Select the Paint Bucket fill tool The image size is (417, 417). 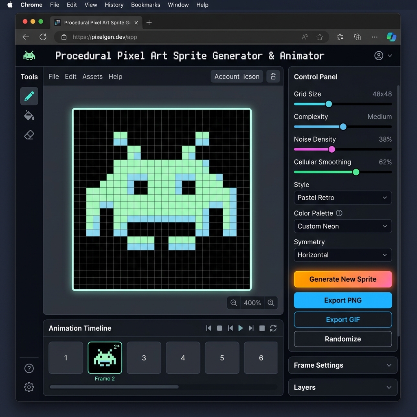click(29, 115)
